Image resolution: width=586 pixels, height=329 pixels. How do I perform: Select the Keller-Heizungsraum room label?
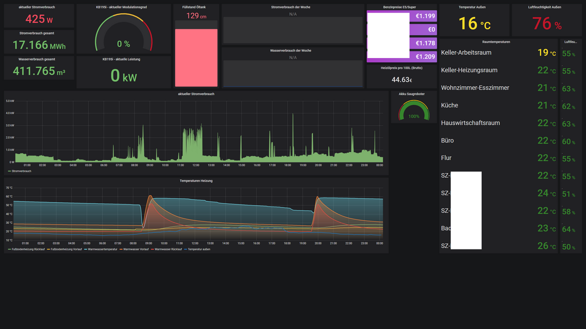tap(469, 70)
